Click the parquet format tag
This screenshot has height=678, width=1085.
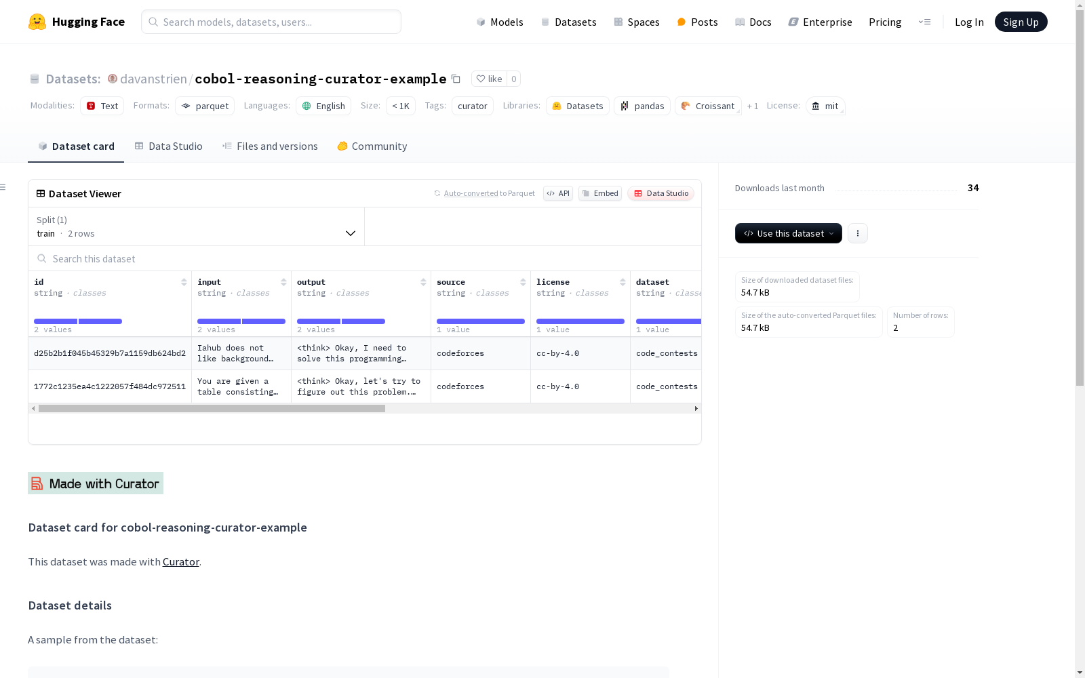pyautogui.click(x=205, y=106)
